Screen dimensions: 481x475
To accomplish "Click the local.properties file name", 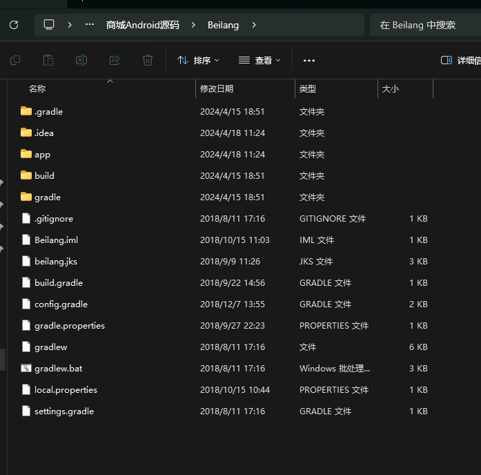I will coord(66,390).
